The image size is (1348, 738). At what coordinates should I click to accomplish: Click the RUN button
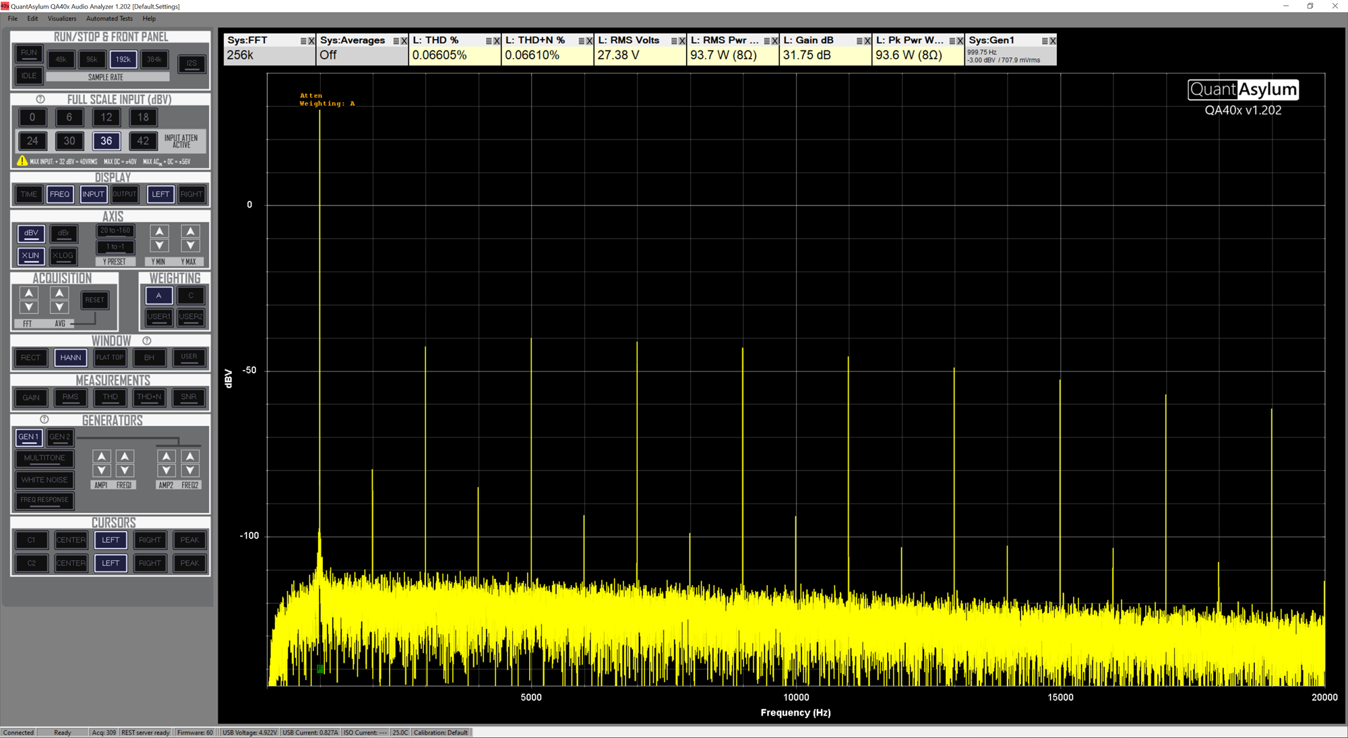point(29,53)
